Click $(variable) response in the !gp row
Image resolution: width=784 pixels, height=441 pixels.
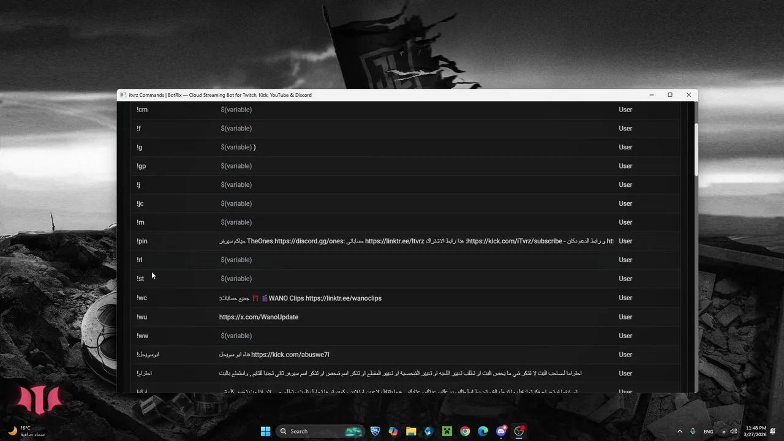point(236,166)
